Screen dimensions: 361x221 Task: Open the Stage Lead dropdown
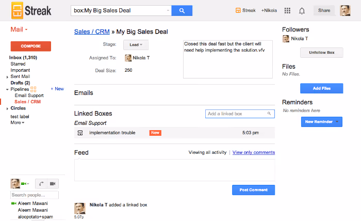[x=136, y=45]
